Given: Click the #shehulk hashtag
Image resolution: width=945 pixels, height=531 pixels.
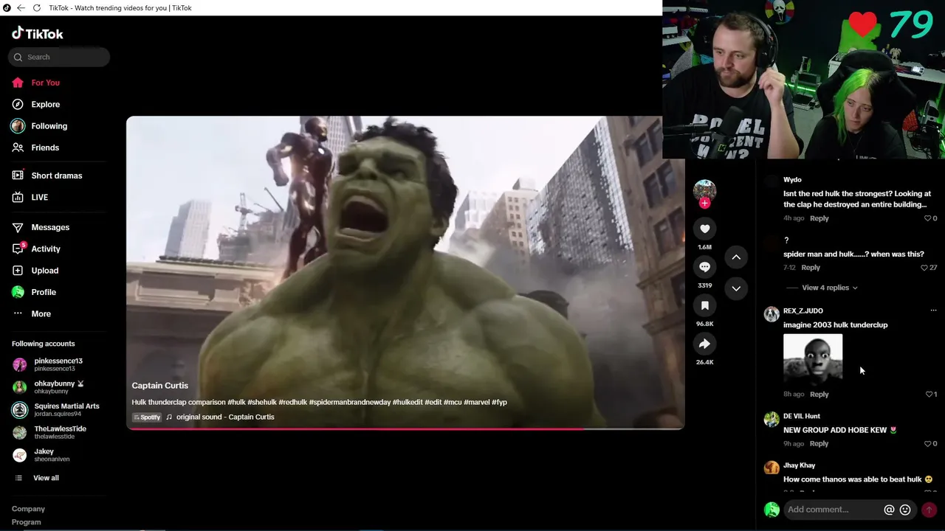Looking at the screenshot, I should click(x=262, y=403).
